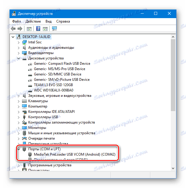Expand the Видеоадаптеры category

click(x=19, y=53)
